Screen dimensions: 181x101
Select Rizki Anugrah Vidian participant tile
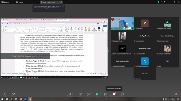(x=122, y=61)
